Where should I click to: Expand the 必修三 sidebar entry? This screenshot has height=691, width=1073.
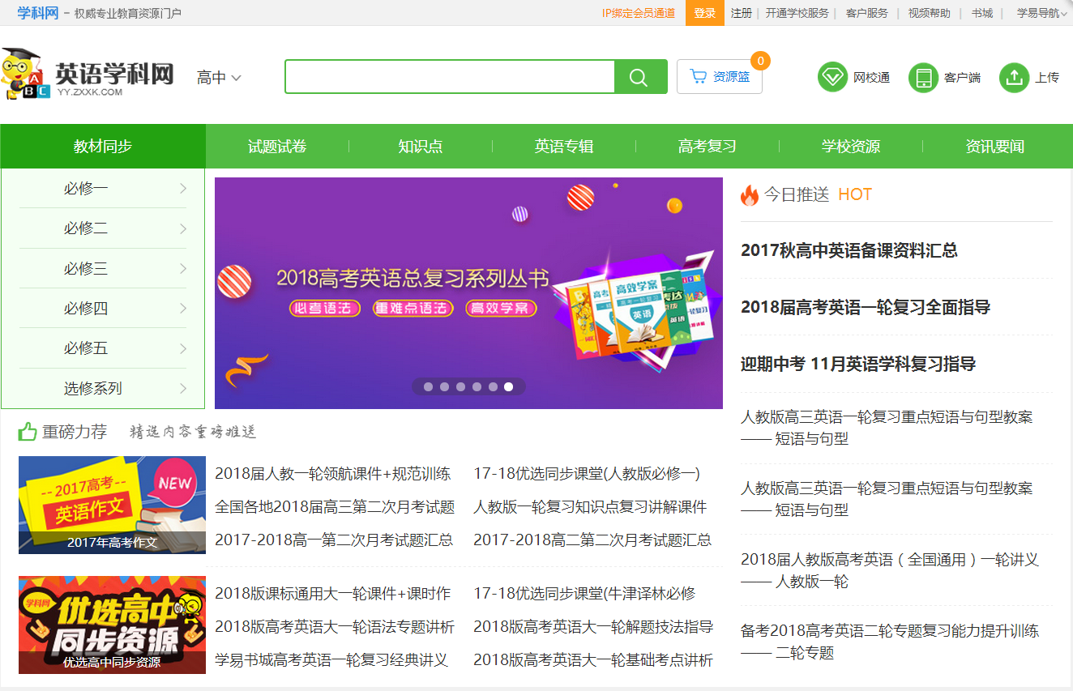[103, 268]
